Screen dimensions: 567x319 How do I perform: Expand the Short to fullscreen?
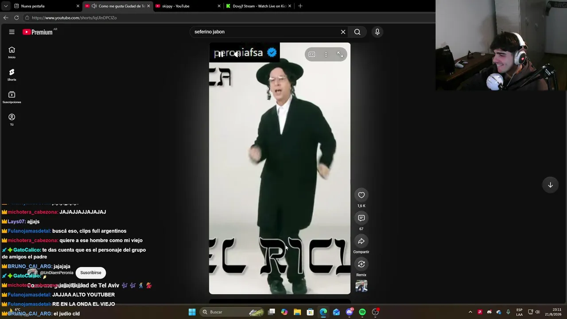pos(340,54)
